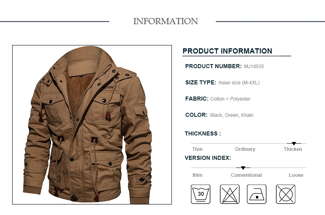The width and height of the screenshot is (325, 215).
Task: Click the version index triangle marker
Action: pos(243,168)
